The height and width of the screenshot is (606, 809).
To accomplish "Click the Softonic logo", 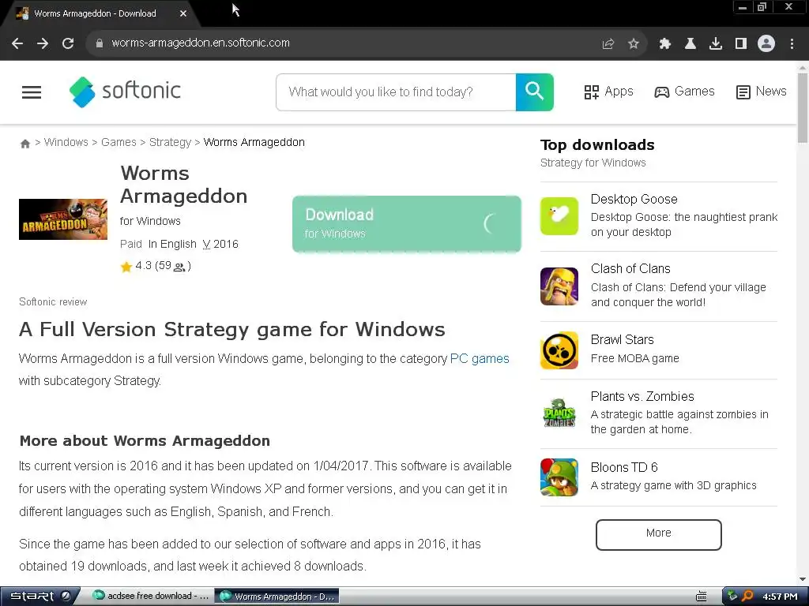I will pos(126,92).
